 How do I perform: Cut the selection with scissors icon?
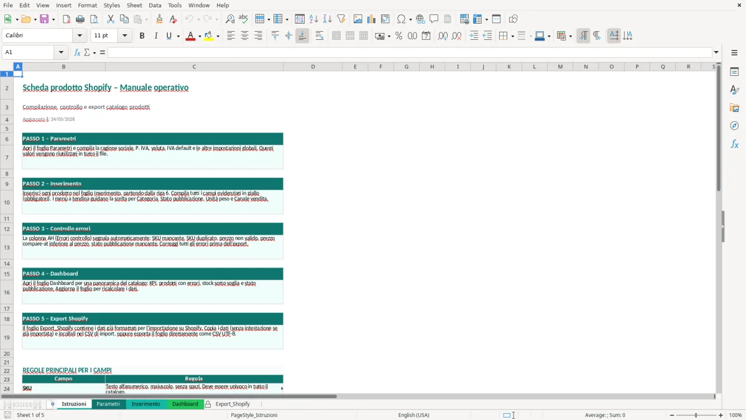(111, 19)
